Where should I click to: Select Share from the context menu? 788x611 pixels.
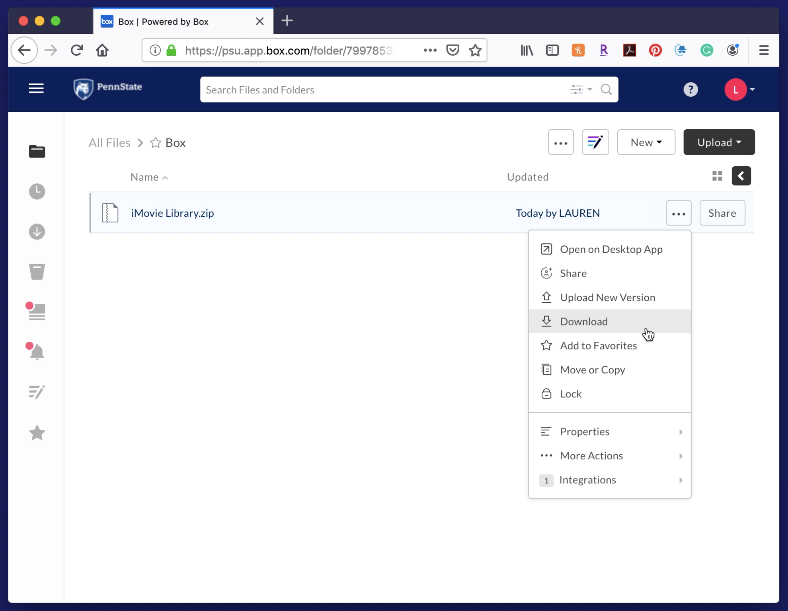[573, 273]
